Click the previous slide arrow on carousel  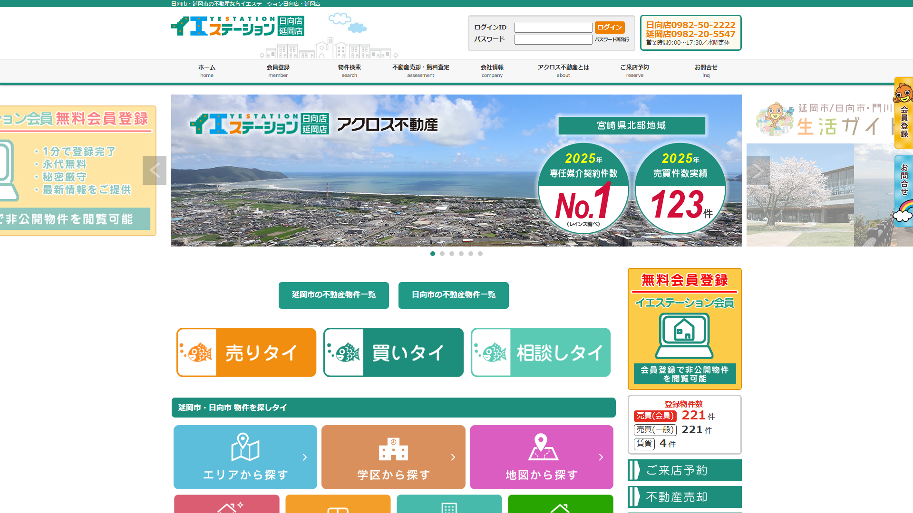(x=155, y=171)
